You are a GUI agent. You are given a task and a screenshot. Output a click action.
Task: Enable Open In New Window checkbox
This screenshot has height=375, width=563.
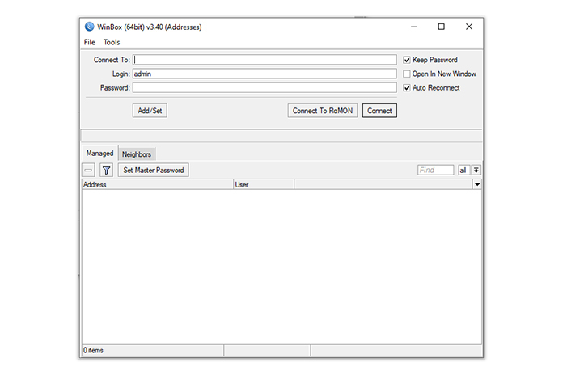pos(407,74)
